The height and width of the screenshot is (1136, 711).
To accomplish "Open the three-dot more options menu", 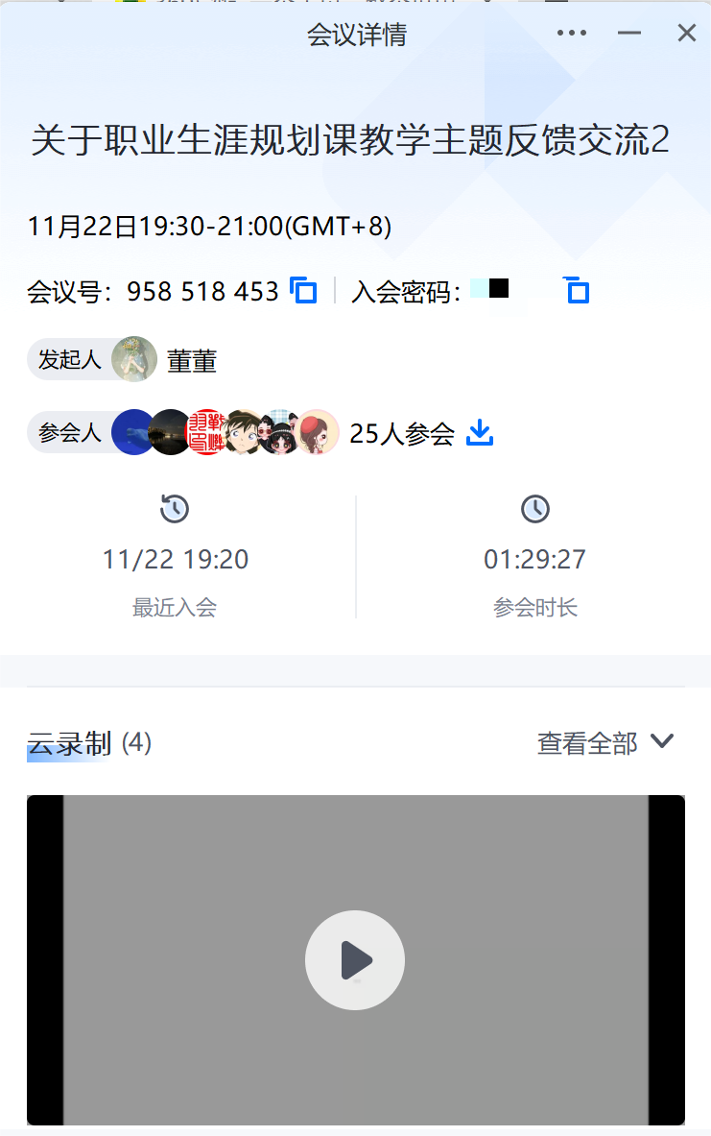I will [572, 33].
